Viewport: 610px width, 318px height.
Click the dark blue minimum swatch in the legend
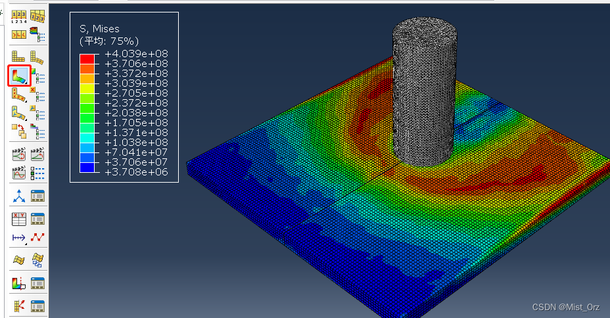tap(87, 168)
